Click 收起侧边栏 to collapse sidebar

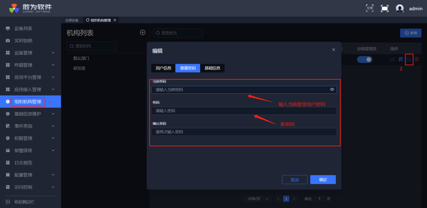[x=24, y=202]
